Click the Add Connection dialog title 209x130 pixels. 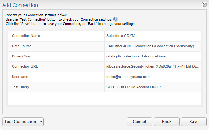tap(20, 5)
